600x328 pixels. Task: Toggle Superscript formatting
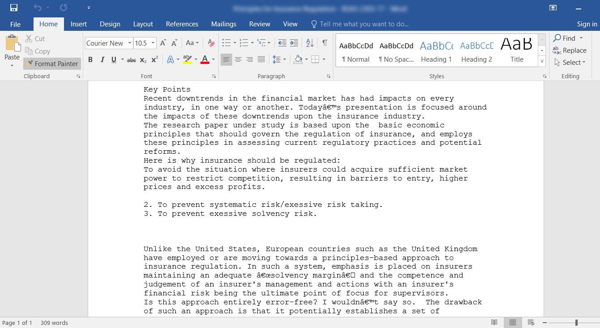155,59
